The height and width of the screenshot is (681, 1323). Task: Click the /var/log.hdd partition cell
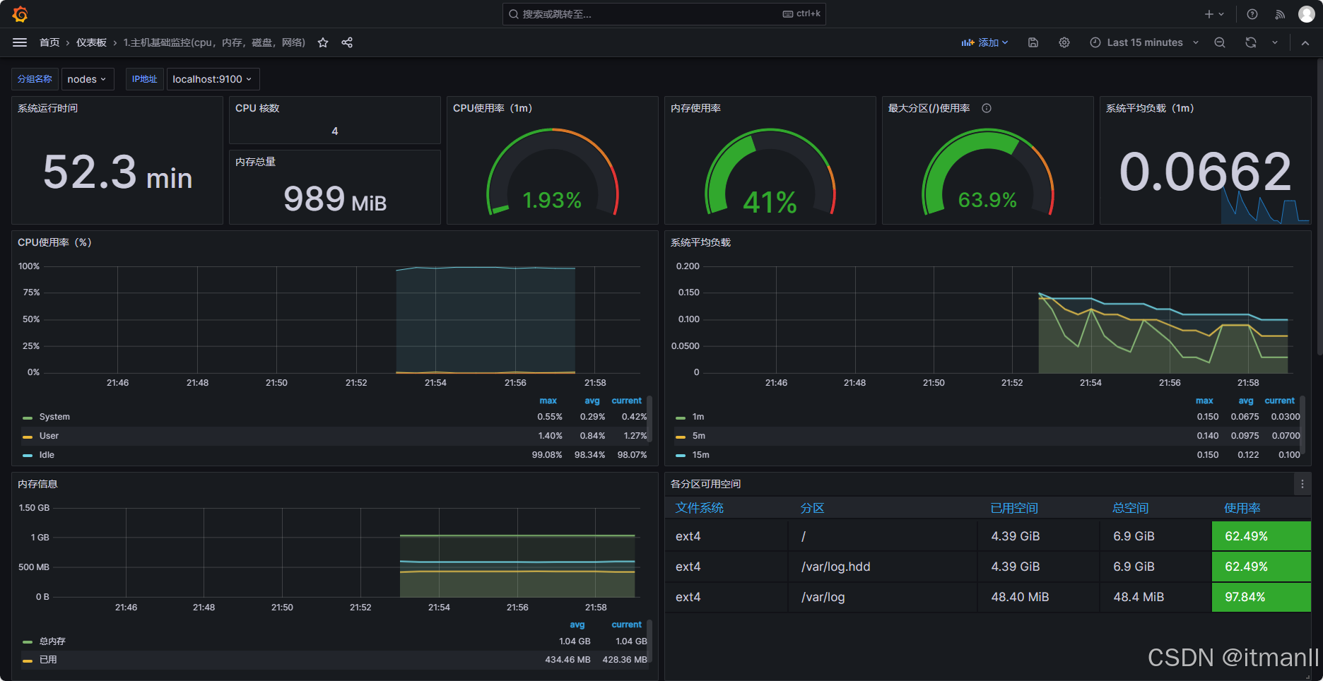(x=883, y=567)
